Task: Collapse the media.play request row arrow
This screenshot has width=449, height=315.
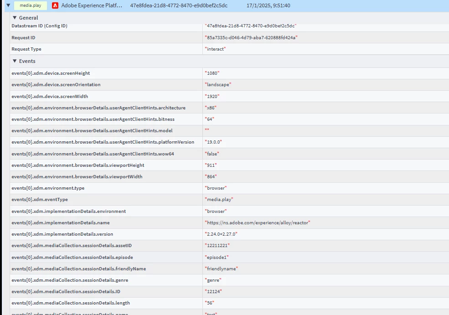Action: pos(8,5)
